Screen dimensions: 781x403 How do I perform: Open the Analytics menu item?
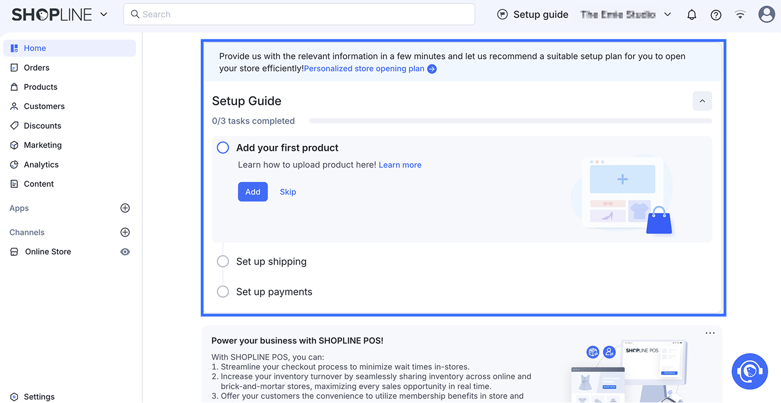pos(41,165)
